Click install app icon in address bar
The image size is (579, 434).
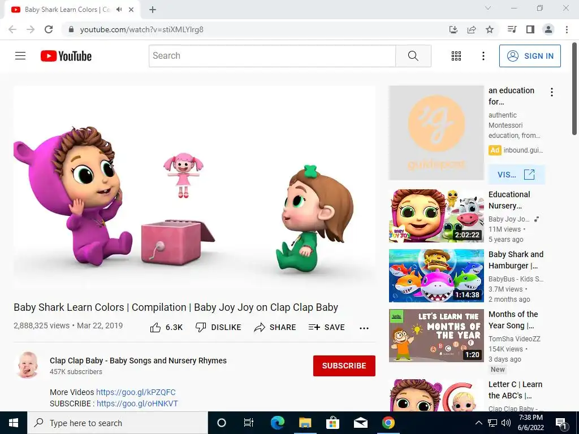453,29
